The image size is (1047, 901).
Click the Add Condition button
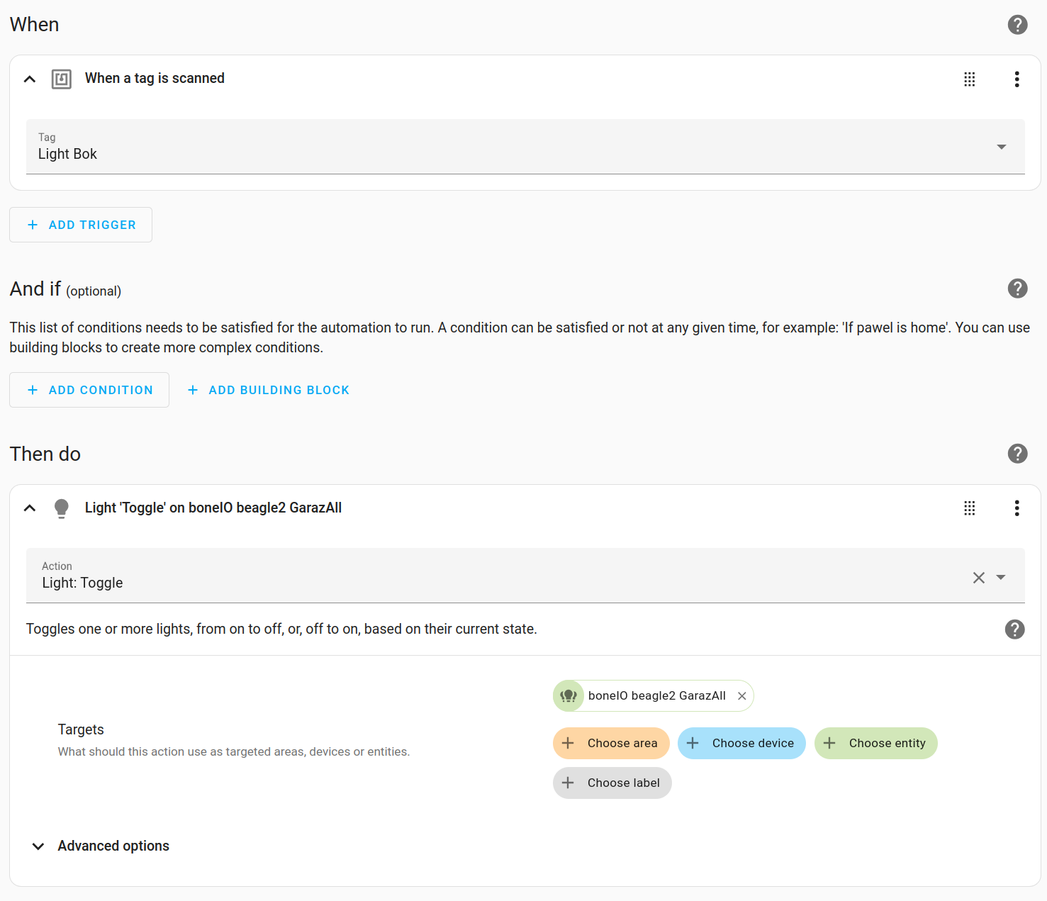pyautogui.click(x=89, y=390)
